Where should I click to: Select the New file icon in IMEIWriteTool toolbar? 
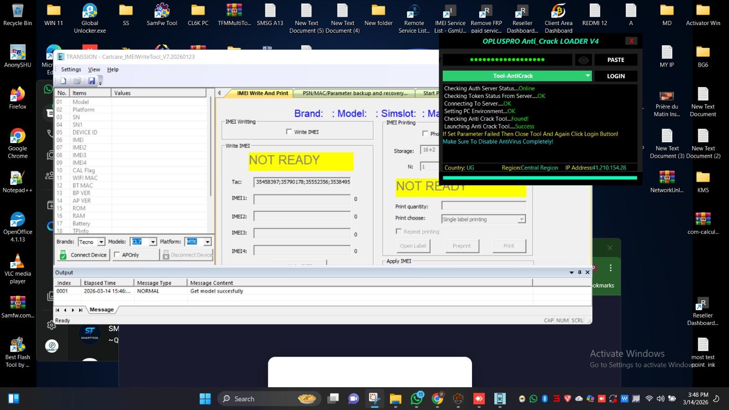pos(63,81)
